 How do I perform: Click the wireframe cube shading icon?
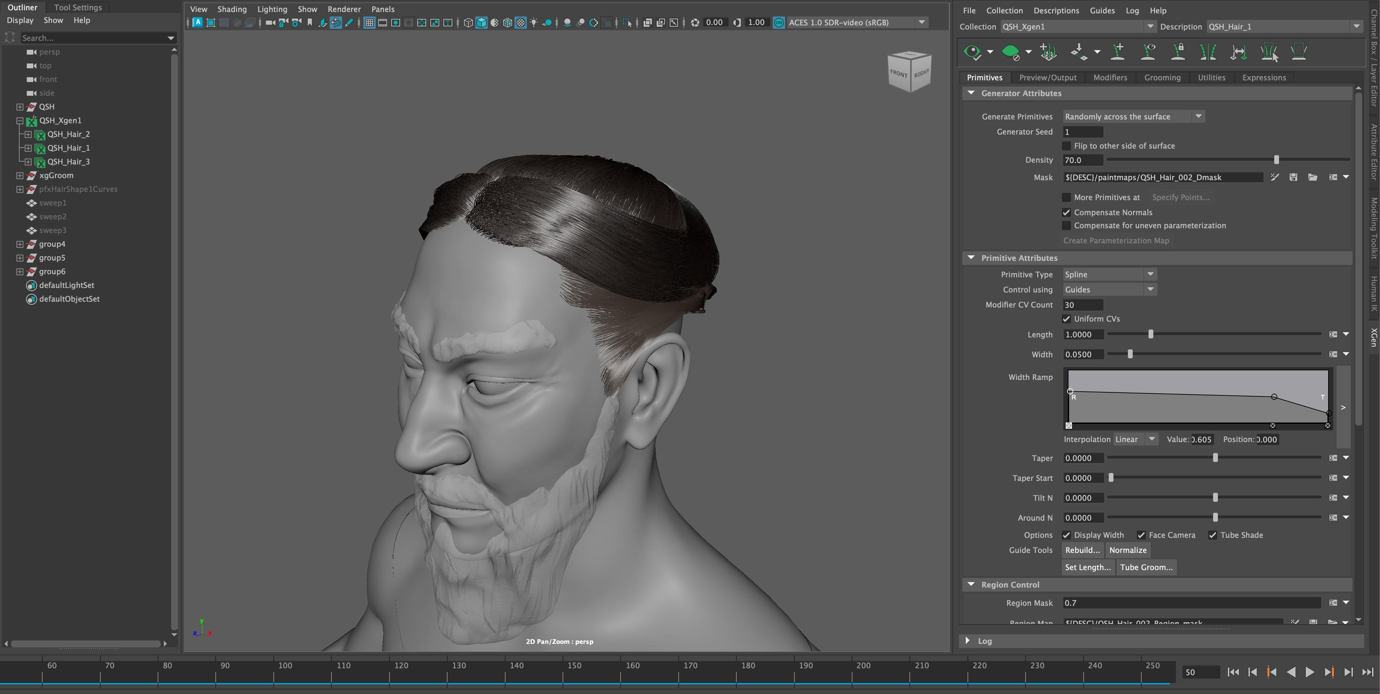click(468, 23)
